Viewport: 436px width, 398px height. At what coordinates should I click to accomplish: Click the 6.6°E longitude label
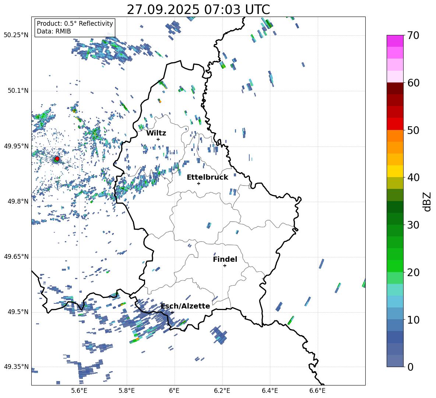317,391
